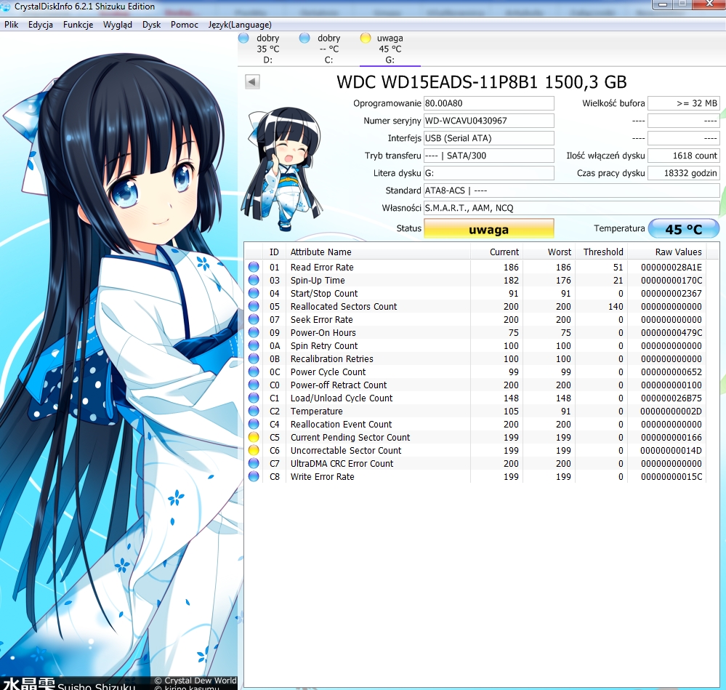This screenshot has width=726, height=690.
Task: Click the Shizuku character artwork panel
Action: [x=119, y=361]
